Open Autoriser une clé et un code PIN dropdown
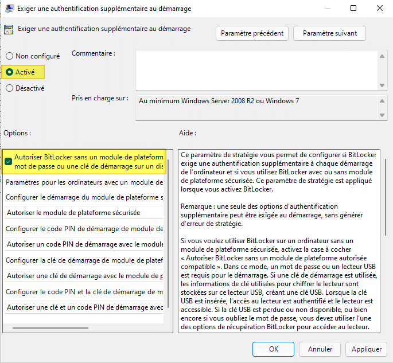 click(84, 307)
